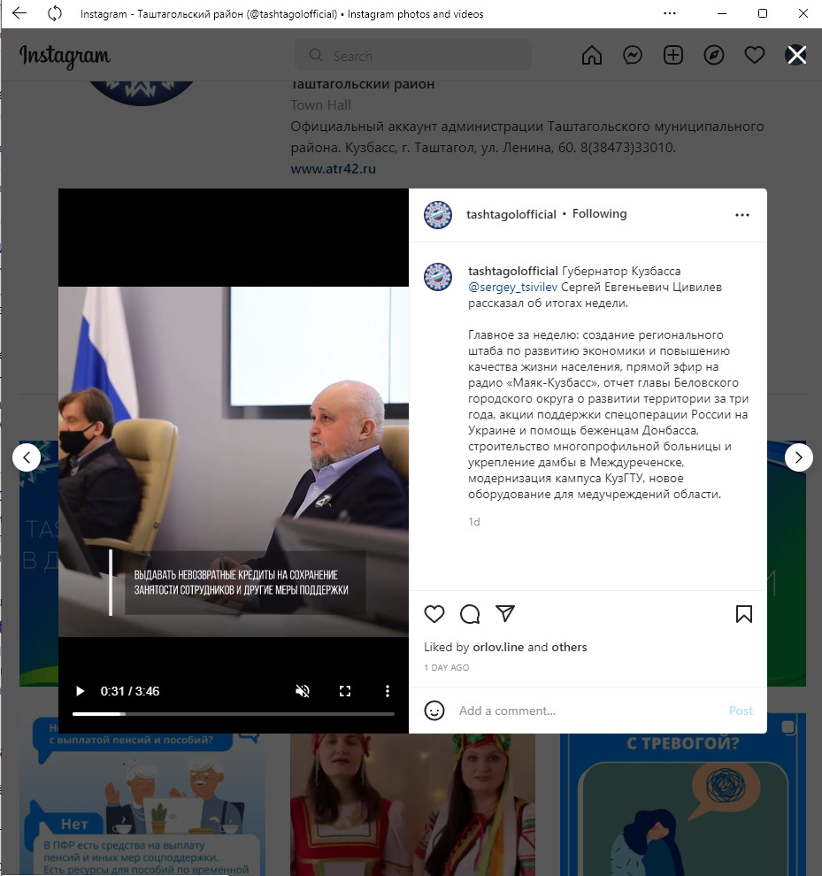This screenshot has width=822, height=876.
Task: Open comments via speech bubble icon
Action: [x=470, y=614]
